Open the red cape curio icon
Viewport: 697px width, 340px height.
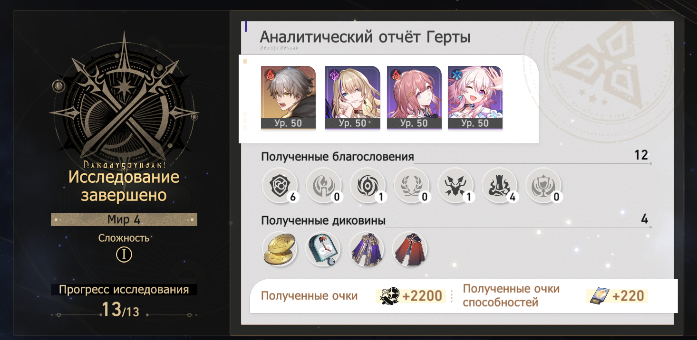click(410, 249)
